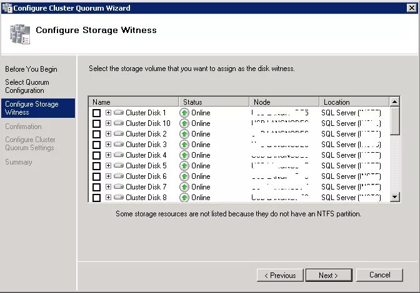This screenshot has height=293, width=420.
Task: Open the Cluster Disk 5 expander
Action: coord(108,165)
